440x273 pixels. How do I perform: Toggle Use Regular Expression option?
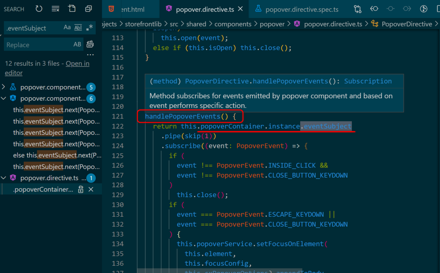pyautogui.click(x=89, y=28)
